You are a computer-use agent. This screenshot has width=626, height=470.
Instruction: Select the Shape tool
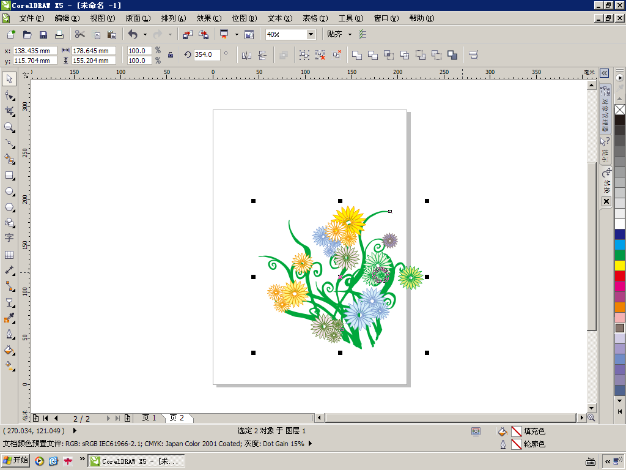pyautogui.click(x=10, y=95)
